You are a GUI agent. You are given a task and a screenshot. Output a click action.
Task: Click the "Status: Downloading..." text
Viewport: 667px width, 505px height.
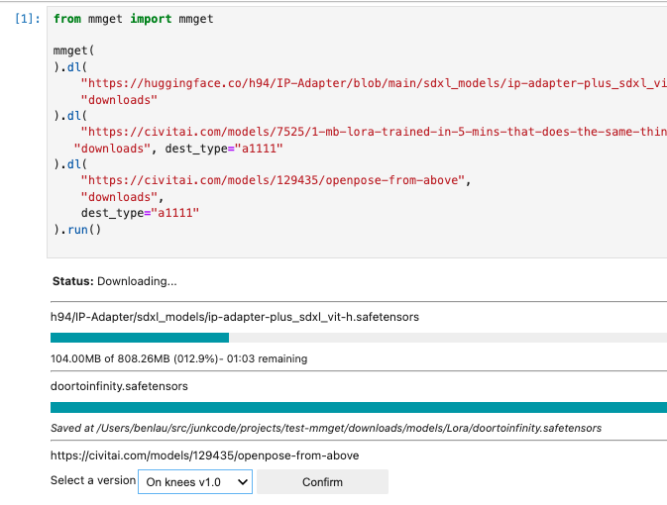tap(114, 281)
